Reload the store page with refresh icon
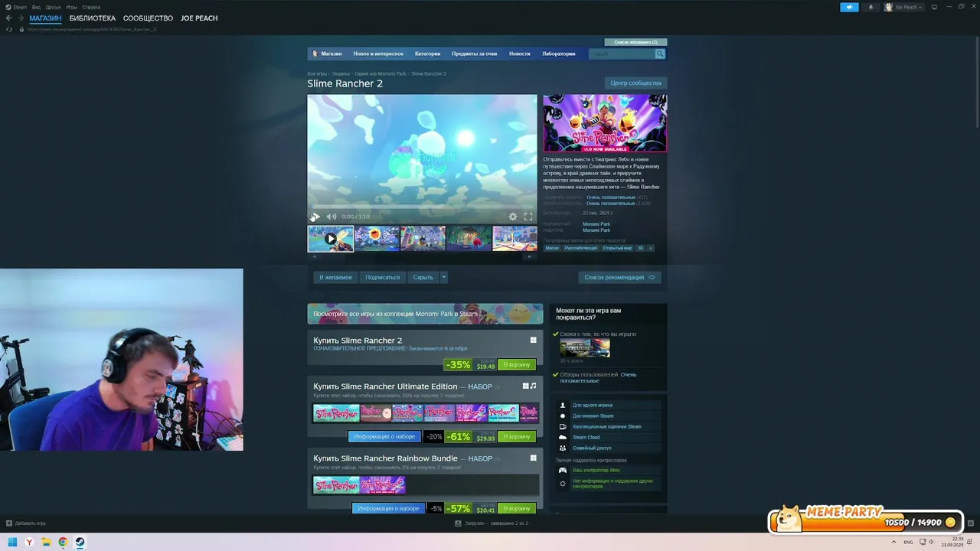This screenshot has height=551, width=980. 9,29
